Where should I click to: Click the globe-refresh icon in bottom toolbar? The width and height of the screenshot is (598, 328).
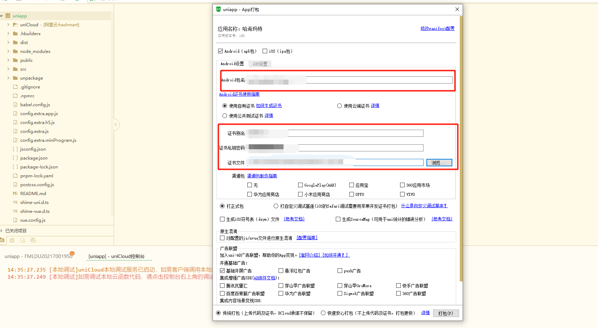coord(33,241)
